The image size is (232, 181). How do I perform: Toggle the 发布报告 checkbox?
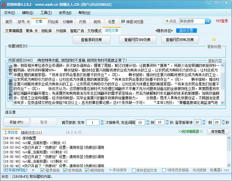[65, 170]
